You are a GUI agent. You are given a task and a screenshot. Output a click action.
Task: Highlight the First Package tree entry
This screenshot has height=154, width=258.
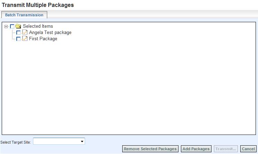pos(43,39)
